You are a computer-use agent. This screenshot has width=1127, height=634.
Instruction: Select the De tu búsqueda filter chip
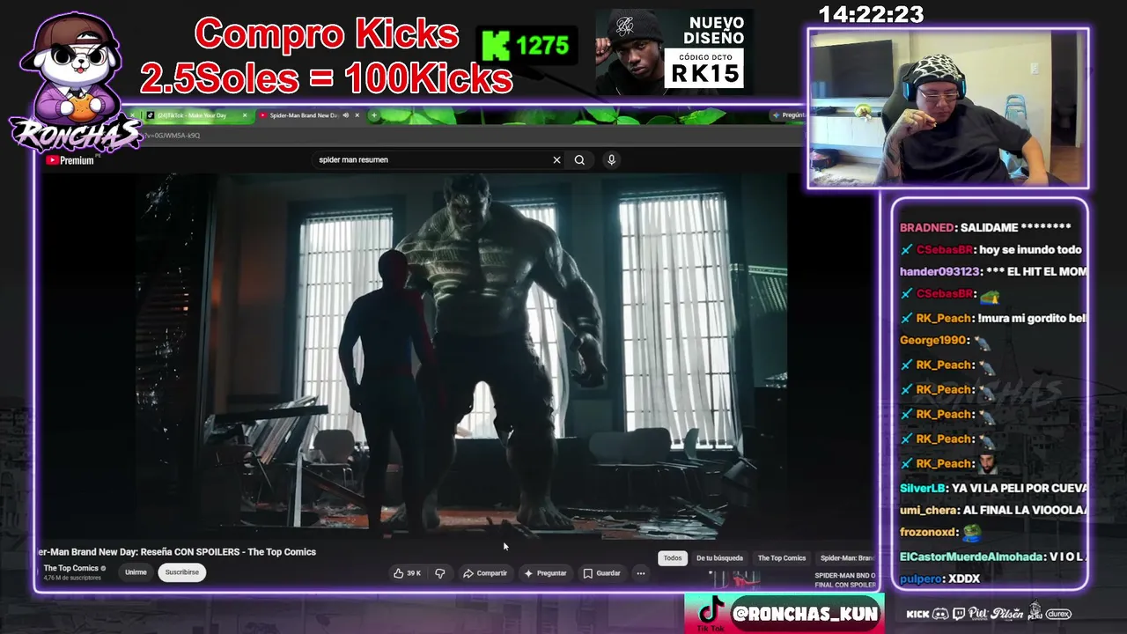click(x=719, y=558)
